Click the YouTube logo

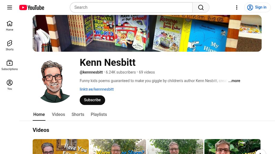(x=32, y=7)
